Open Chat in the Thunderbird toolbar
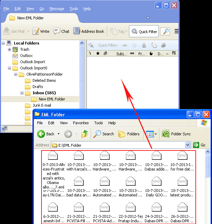The image size is (212, 224). coord(61,31)
